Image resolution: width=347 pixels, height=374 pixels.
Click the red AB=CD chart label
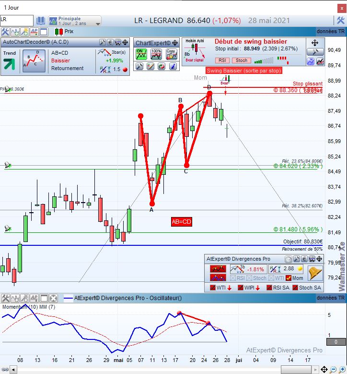click(x=182, y=222)
